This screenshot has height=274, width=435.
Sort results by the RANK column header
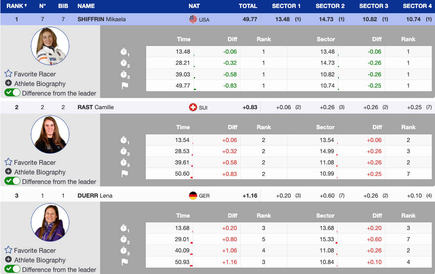pos(17,6)
